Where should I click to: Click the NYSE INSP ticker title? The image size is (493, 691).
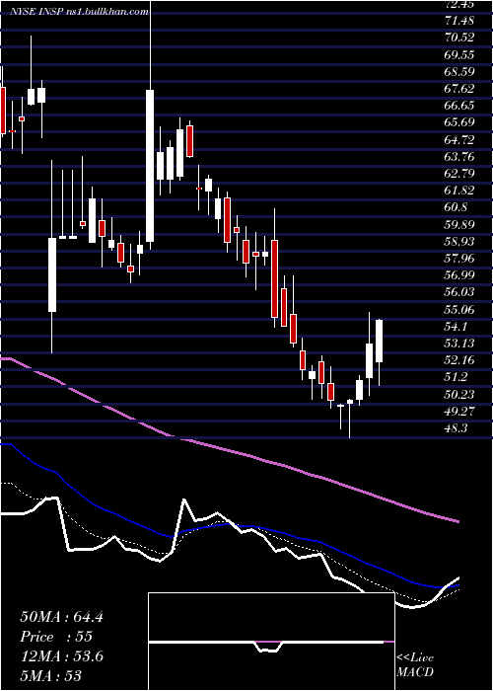79,12
